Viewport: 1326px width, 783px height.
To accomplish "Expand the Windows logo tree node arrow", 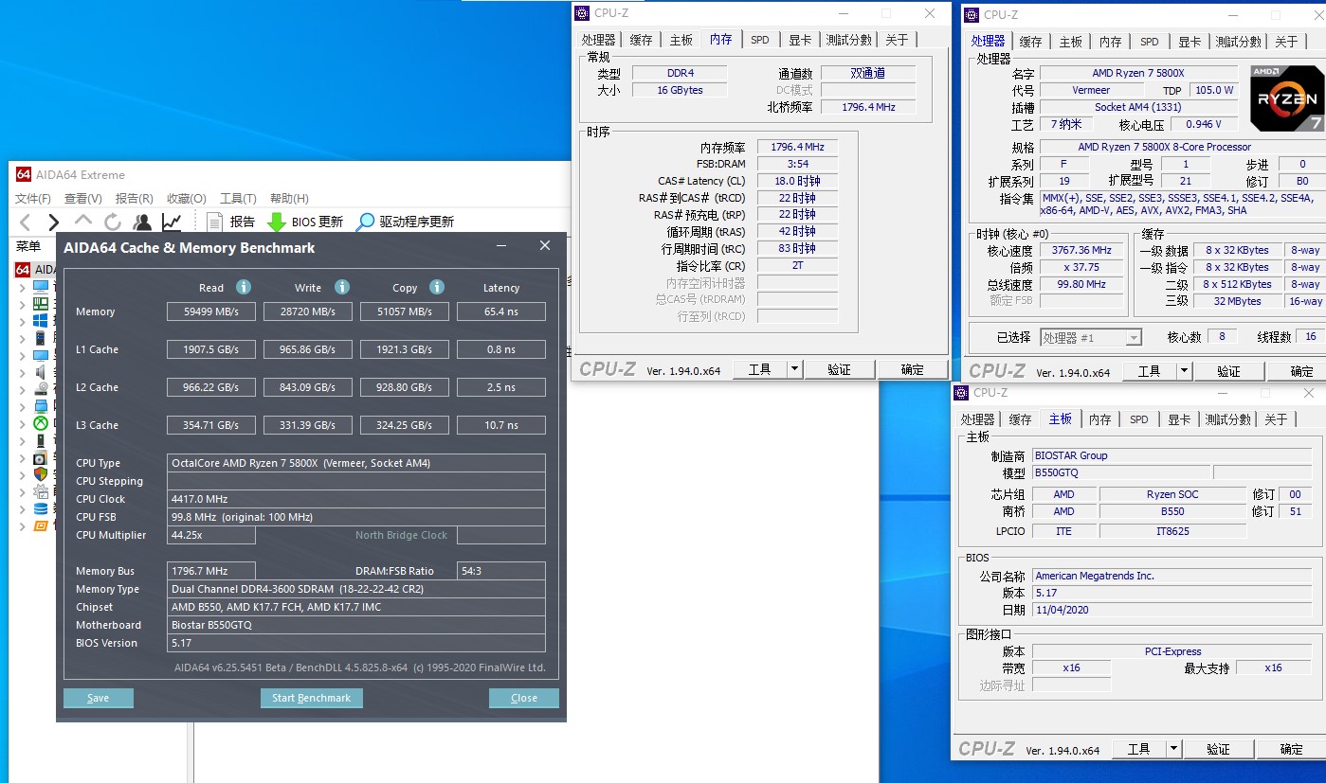I will coord(23,321).
